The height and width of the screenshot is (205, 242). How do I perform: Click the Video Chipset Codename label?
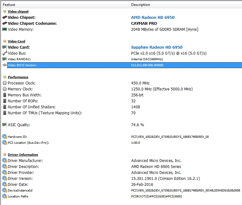(x=32, y=24)
